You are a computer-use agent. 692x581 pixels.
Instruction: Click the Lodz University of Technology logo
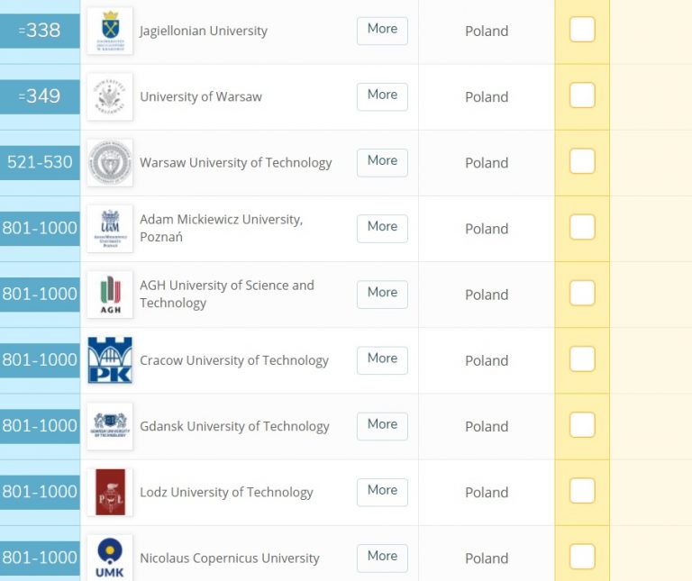coord(110,492)
